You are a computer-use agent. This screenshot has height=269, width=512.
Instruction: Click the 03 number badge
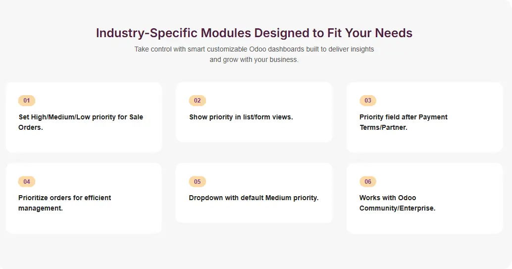point(368,101)
